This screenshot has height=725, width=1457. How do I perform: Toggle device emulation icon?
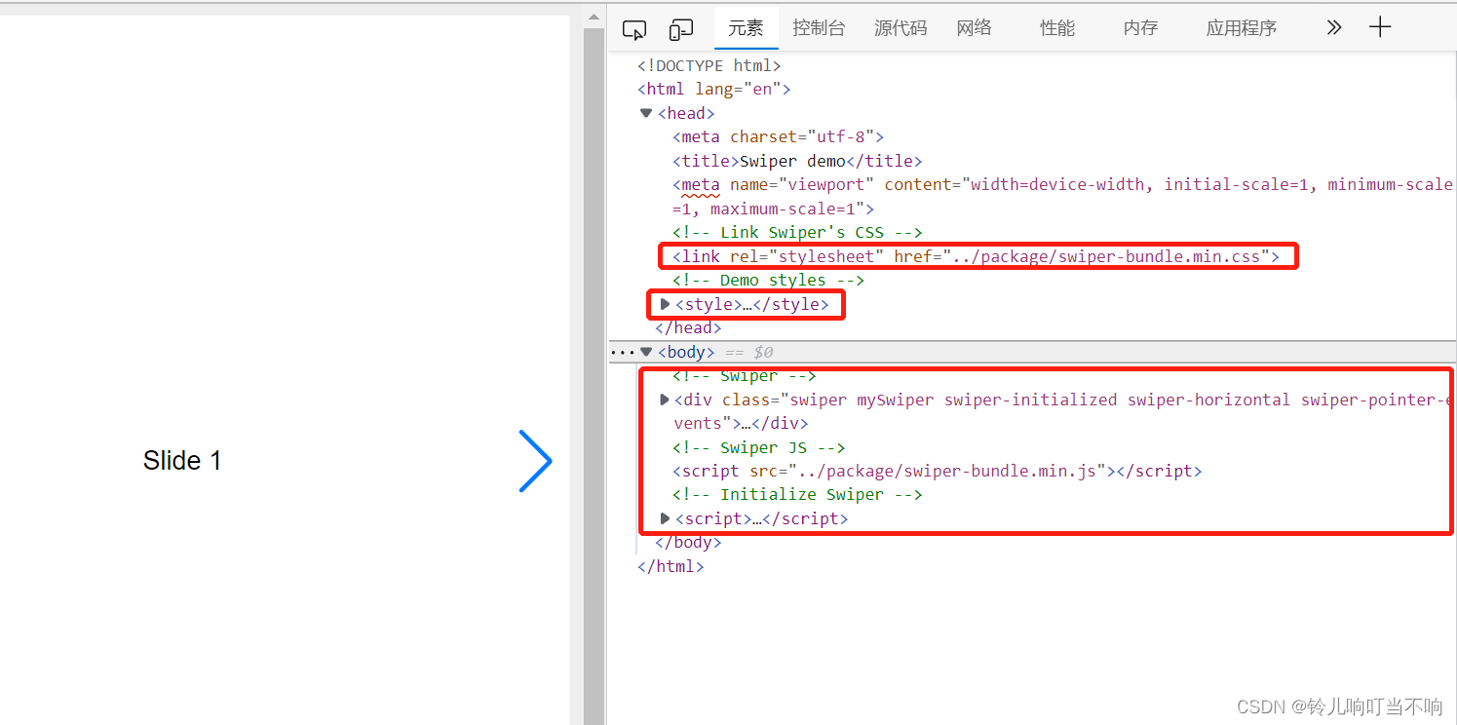(680, 30)
